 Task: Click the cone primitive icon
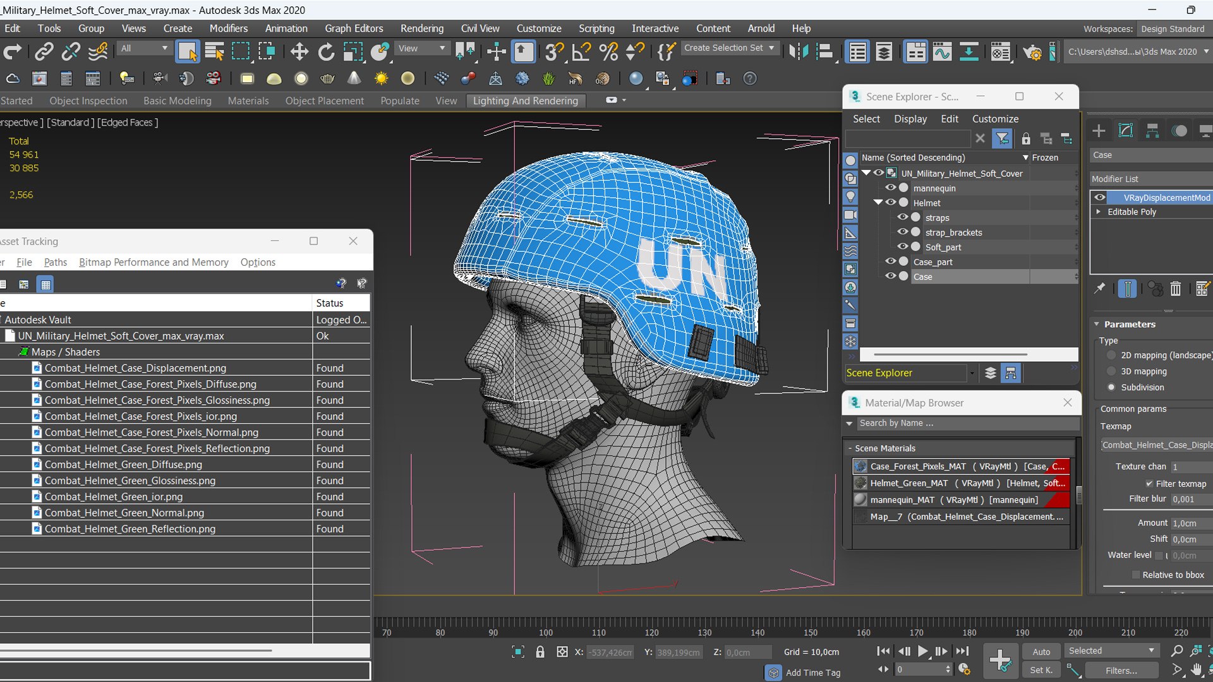(x=354, y=78)
